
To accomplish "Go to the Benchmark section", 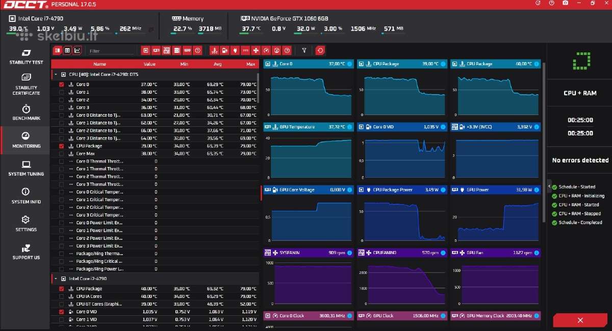I will click(x=26, y=113).
